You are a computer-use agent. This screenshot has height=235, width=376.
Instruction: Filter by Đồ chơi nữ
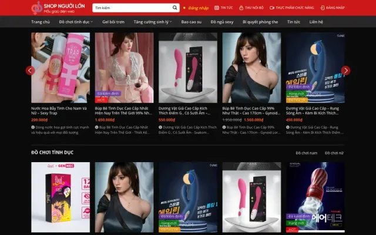click(x=334, y=153)
